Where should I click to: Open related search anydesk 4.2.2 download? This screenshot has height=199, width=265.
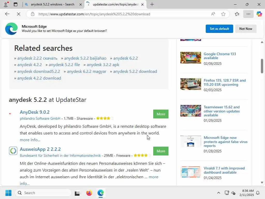39,78
